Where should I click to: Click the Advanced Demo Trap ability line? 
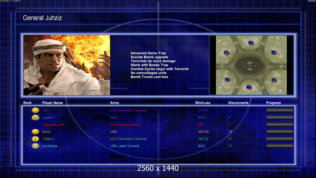(x=148, y=53)
